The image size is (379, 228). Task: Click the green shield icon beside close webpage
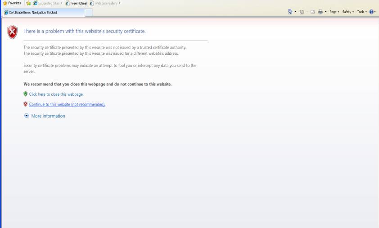(x=26, y=94)
